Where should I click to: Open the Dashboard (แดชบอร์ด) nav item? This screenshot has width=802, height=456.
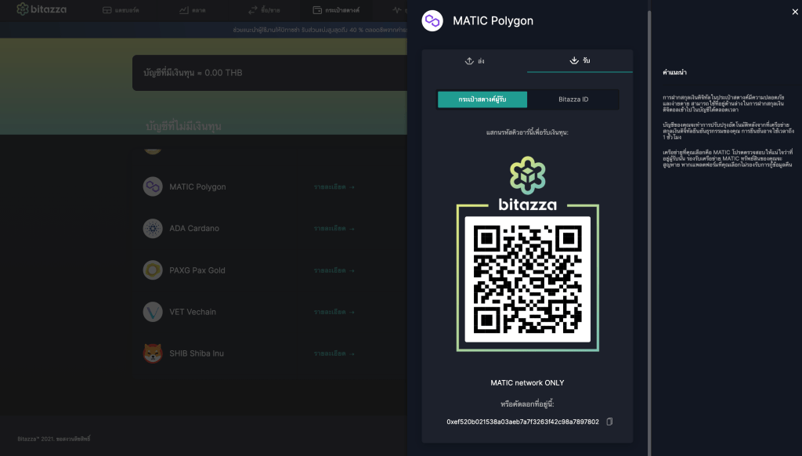click(x=120, y=10)
